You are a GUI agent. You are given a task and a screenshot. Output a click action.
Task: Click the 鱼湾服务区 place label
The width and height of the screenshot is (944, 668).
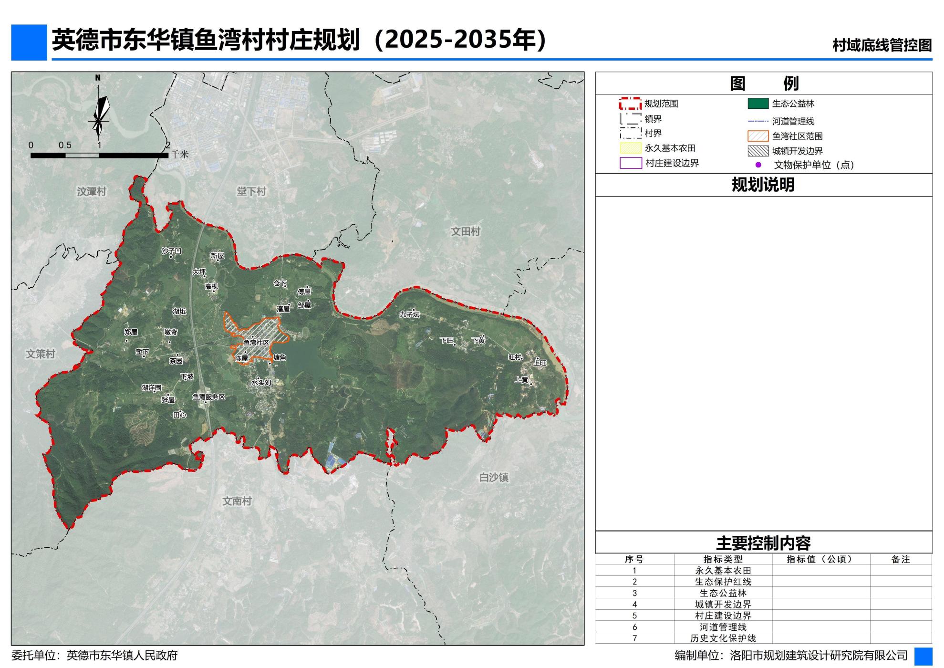click(x=208, y=397)
